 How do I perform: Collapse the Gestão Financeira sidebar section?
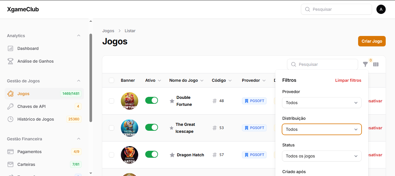pyautogui.click(x=78, y=139)
